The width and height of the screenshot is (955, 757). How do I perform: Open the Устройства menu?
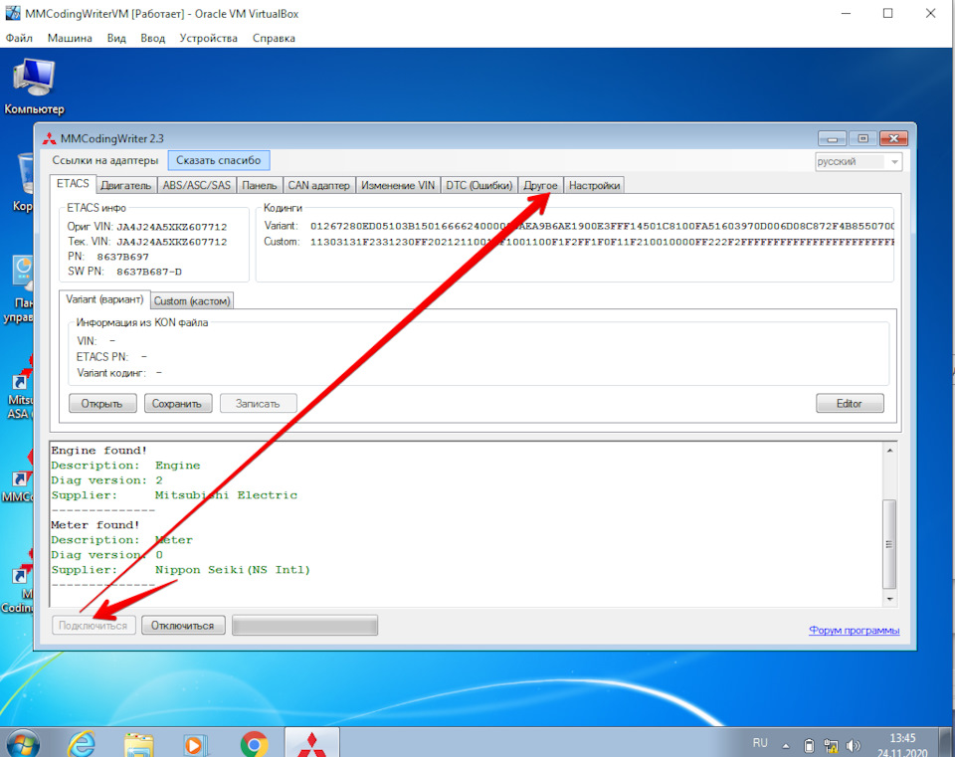[208, 38]
